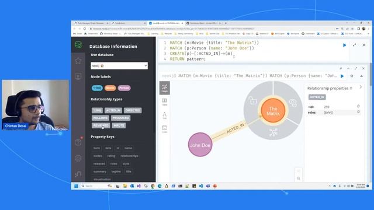Select the ACTED_IN relationship edge in the graph
The height and width of the screenshot is (210, 374).
[x=235, y=129]
